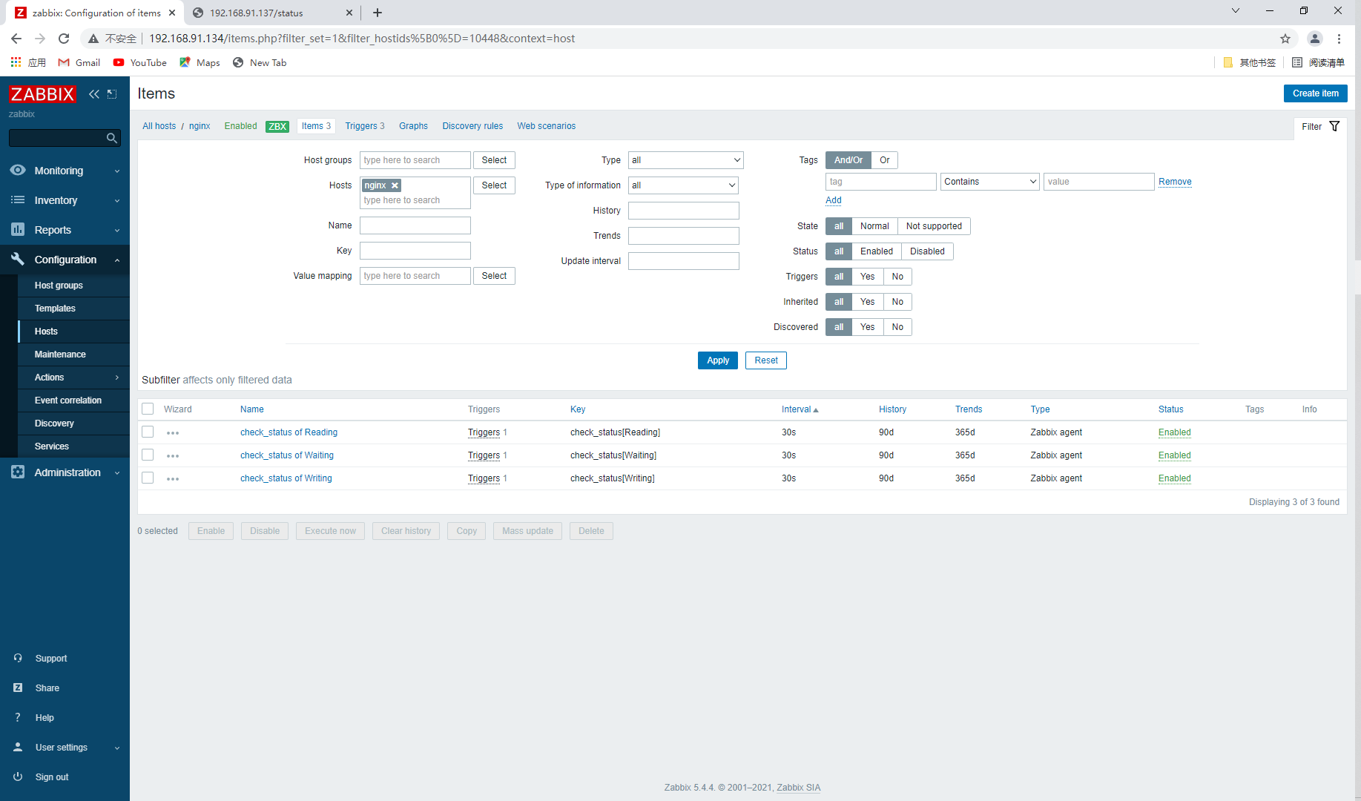Open a new browser tab with plus
The image size is (1361, 801).
(378, 13)
